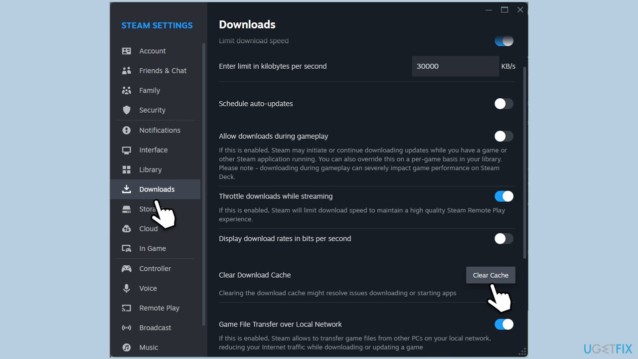638x359 pixels.
Task: Select the Family icon in sidebar
Action: [x=127, y=90]
